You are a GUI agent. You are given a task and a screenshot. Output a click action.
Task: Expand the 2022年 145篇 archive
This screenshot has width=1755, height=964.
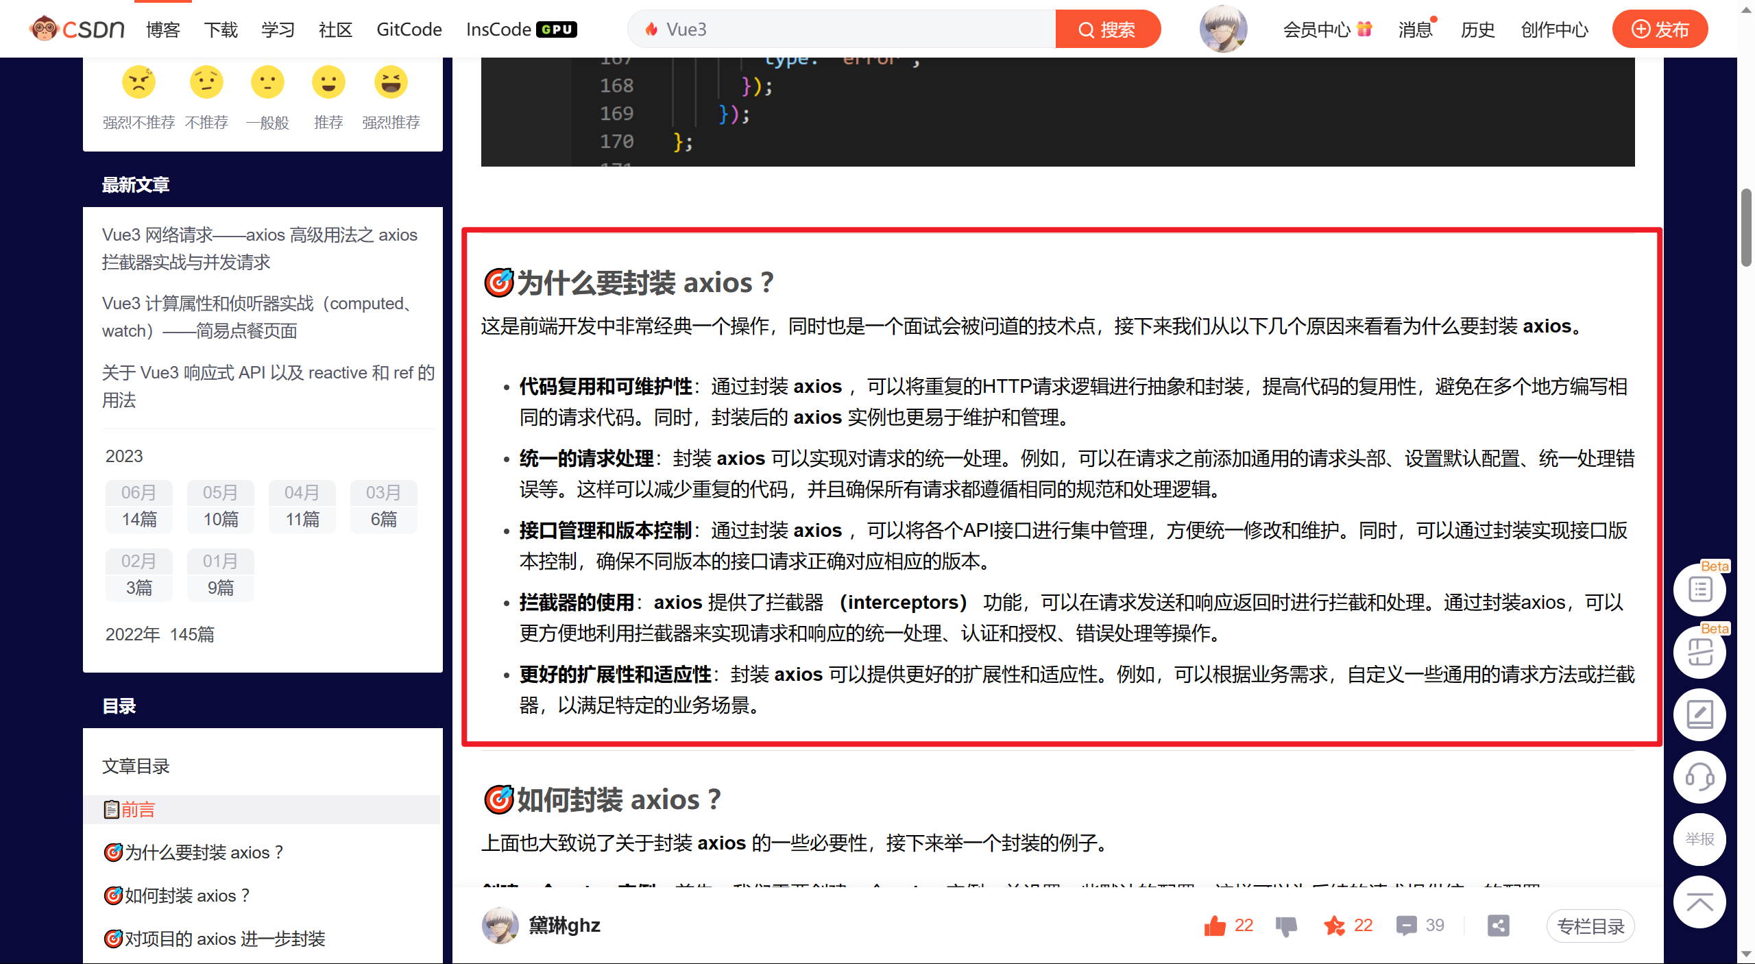(x=160, y=634)
